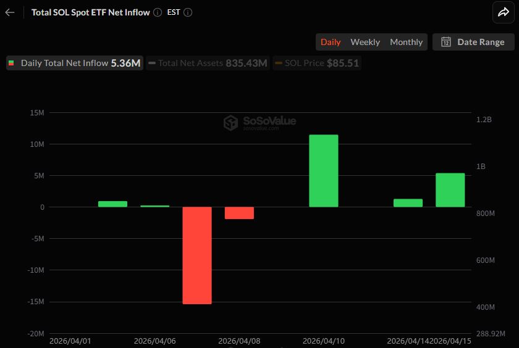Click the tallest green bar at 2026/04/10
Viewport: 519px width, 348px height.
[324, 171]
